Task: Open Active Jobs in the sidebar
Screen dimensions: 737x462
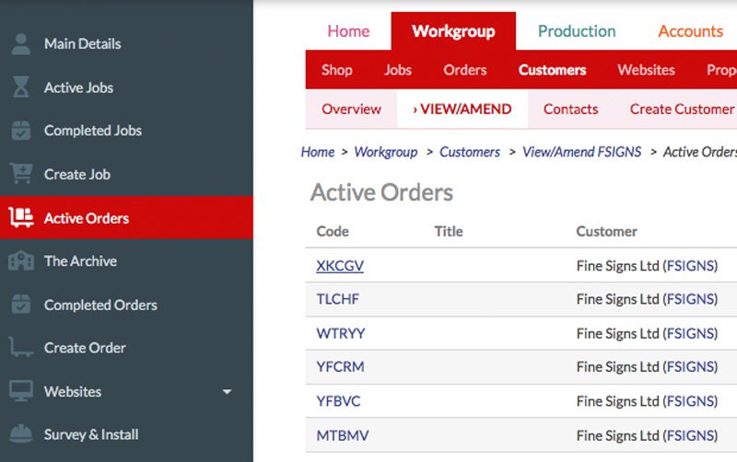Action: pyautogui.click(x=78, y=87)
